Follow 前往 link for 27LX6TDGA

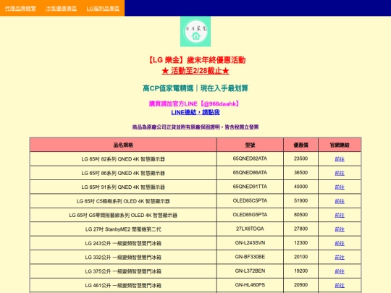pyautogui.click(x=340, y=229)
